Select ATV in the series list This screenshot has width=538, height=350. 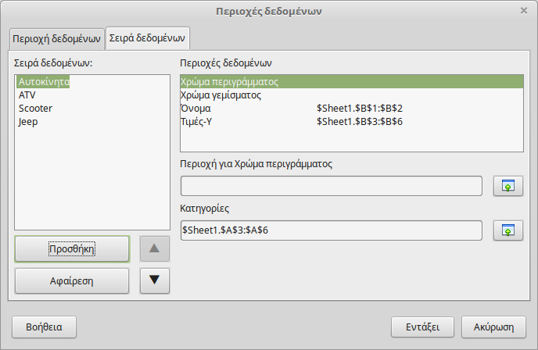tap(27, 95)
